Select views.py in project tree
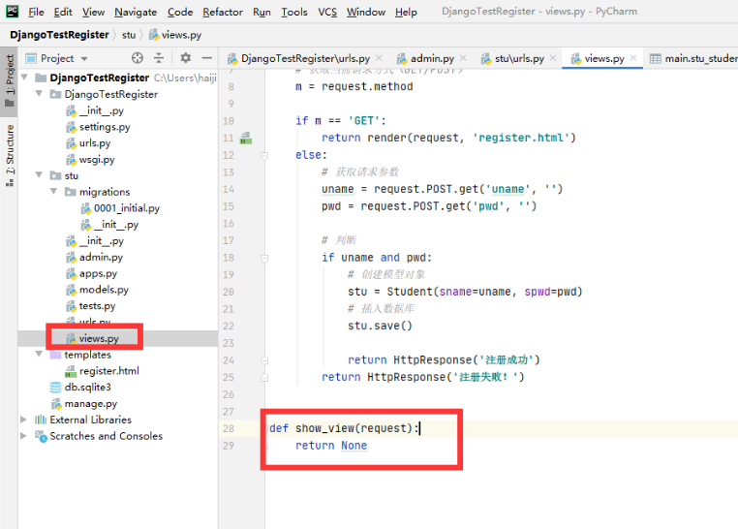 click(99, 338)
